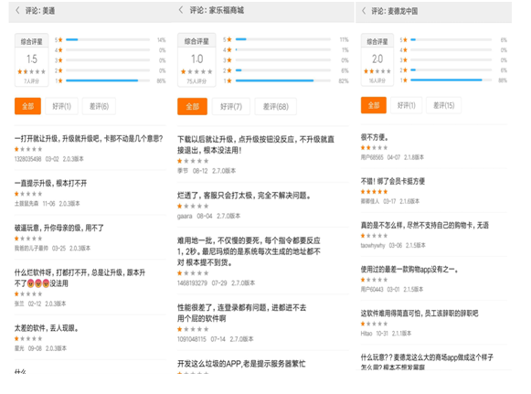Click star rating under '很不方便。'
This screenshot has height=394, width=531.
click(374, 148)
